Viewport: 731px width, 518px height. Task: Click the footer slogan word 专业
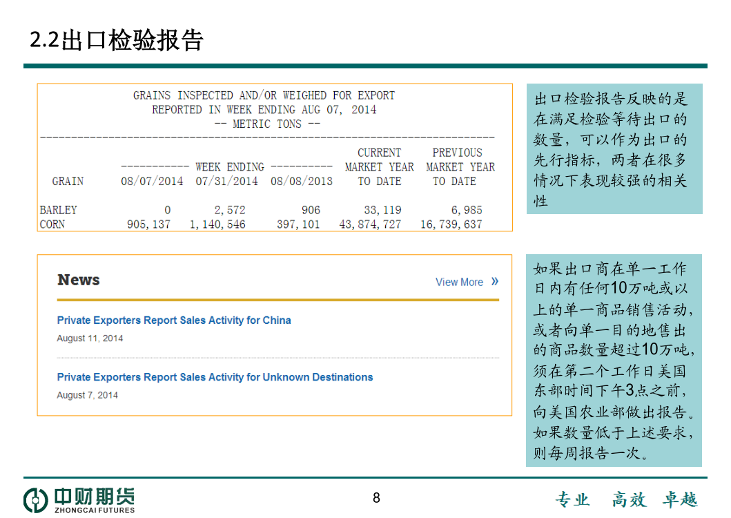point(572,500)
